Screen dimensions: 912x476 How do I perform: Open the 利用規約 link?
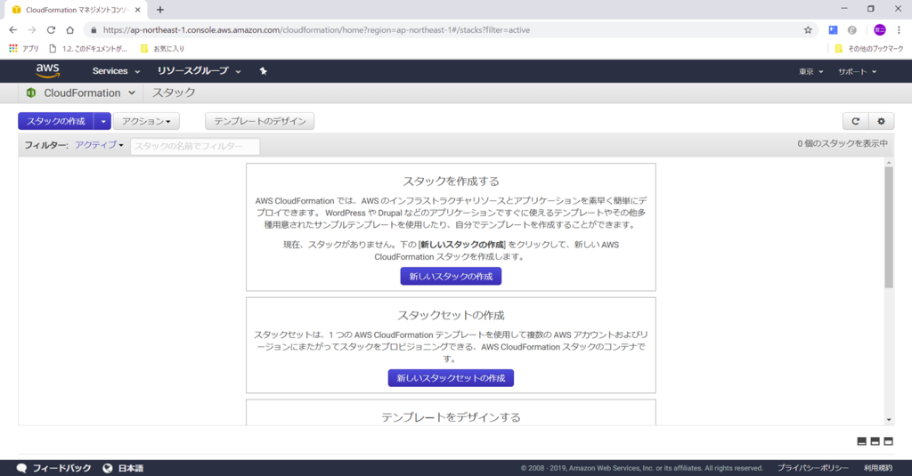(x=877, y=468)
